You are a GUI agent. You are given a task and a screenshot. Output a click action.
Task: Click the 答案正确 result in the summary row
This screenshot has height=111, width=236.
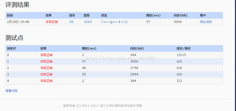(51, 22)
